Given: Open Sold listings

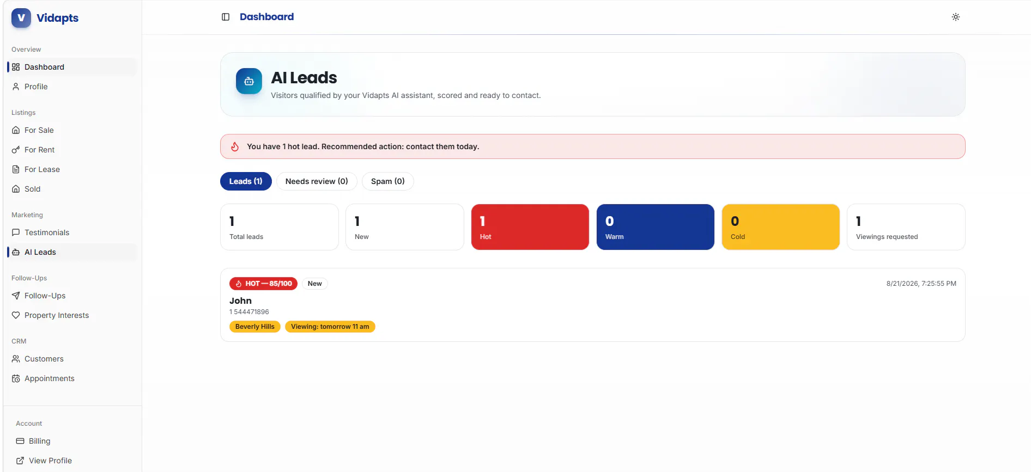Looking at the screenshot, I should click(72, 189).
